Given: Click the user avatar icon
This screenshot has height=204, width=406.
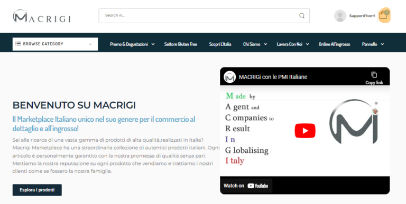Looking at the screenshot, I should point(340,16).
